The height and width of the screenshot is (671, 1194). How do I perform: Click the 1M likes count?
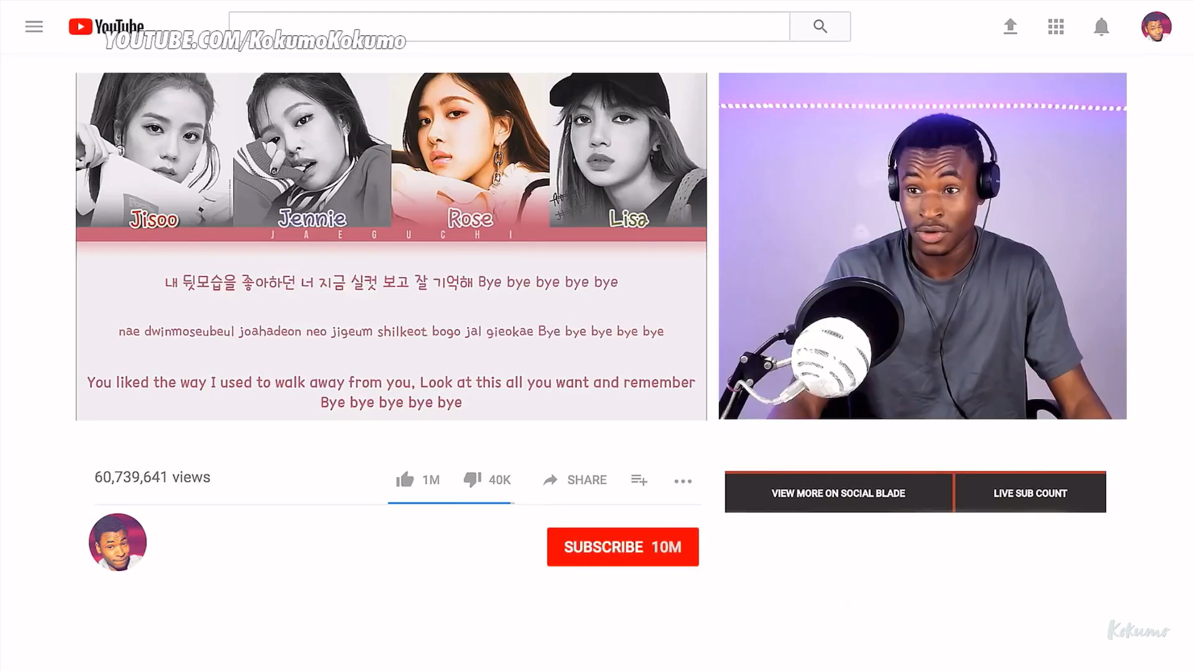(x=431, y=480)
